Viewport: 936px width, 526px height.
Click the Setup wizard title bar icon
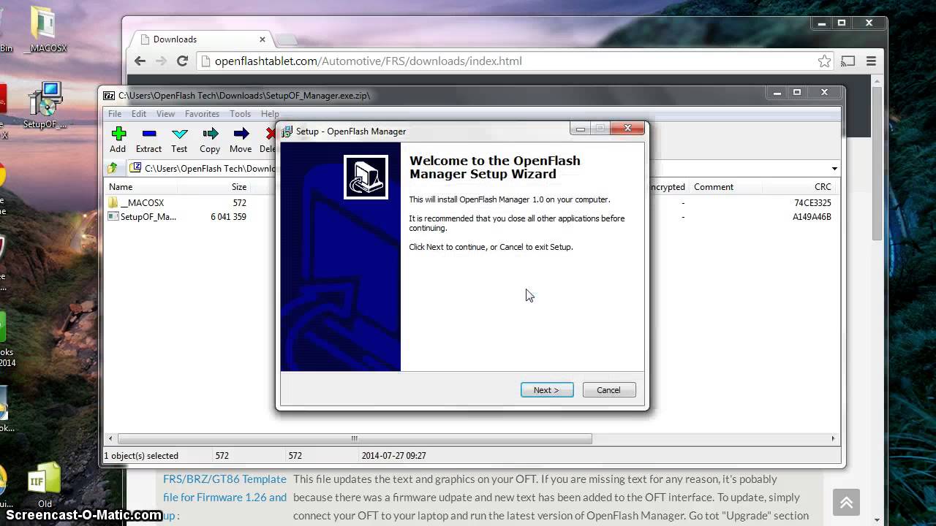[287, 131]
